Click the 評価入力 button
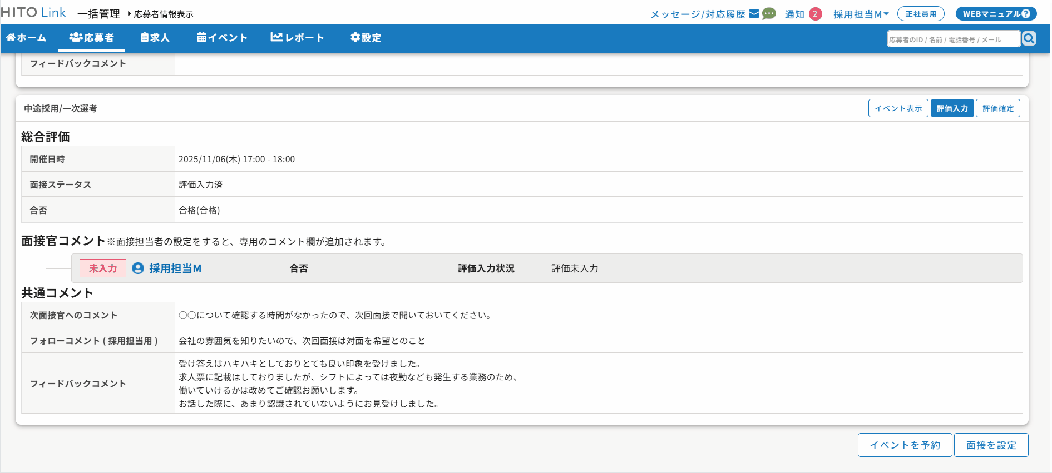 pyautogui.click(x=952, y=108)
